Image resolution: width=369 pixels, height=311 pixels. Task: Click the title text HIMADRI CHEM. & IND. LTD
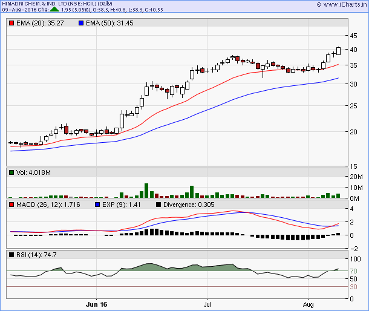click(x=34, y=4)
